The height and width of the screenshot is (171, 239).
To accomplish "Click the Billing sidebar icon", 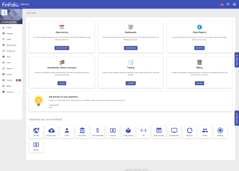I will click(3, 86).
